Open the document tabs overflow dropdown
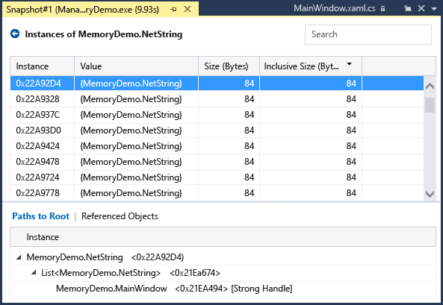The image size is (443, 305). [434, 9]
